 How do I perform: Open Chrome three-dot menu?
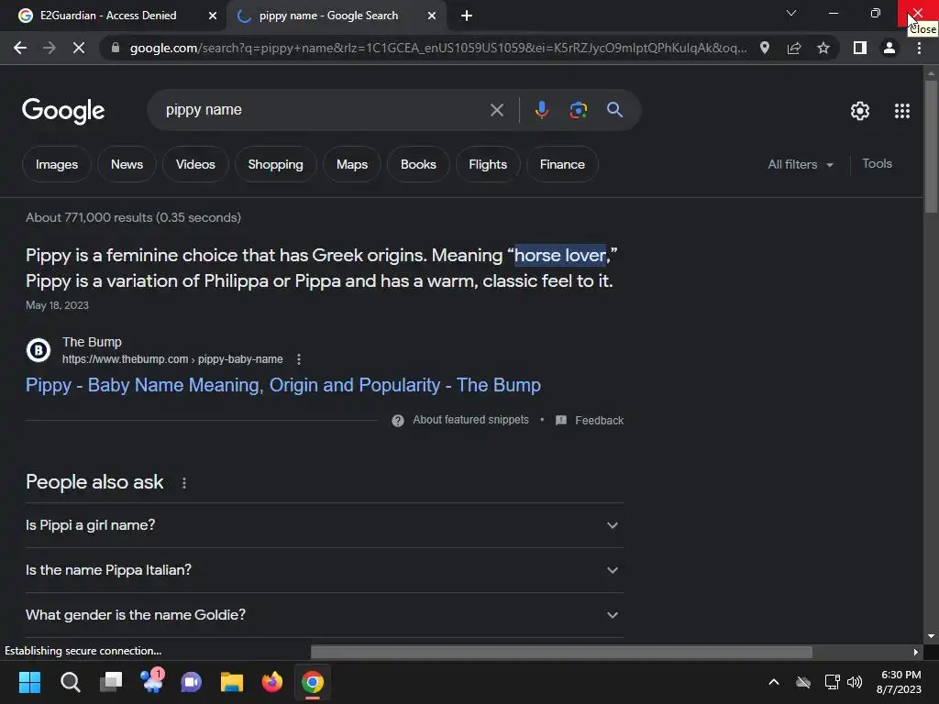tap(919, 48)
